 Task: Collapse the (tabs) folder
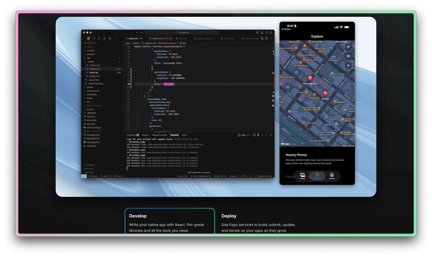pyautogui.click(x=91, y=62)
